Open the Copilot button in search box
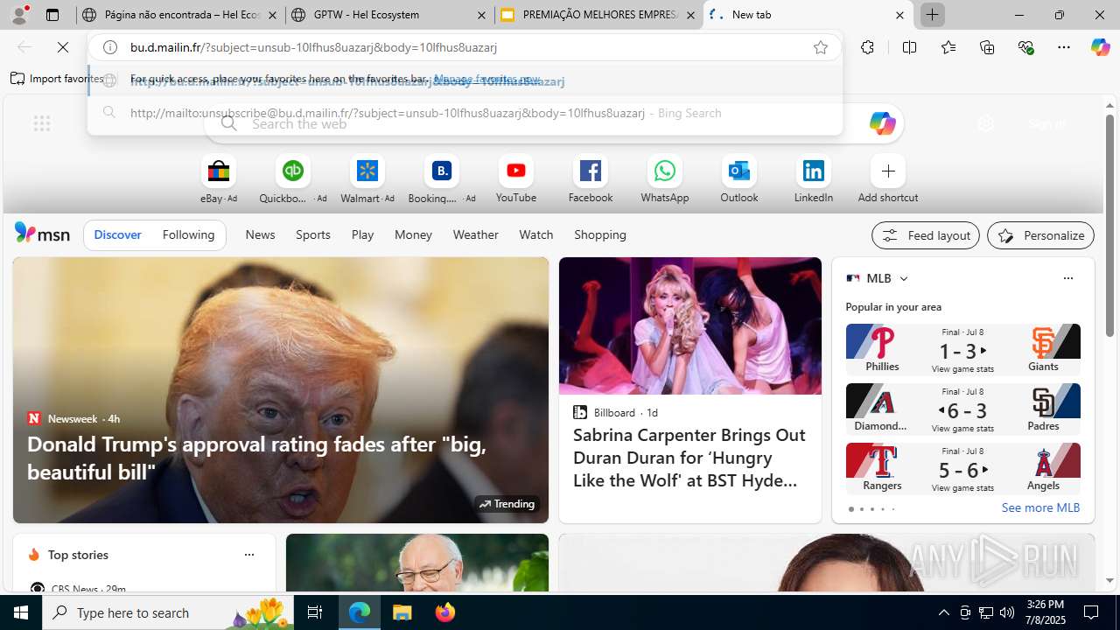The height and width of the screenshot is (630, 1120). tap(882, 123)
